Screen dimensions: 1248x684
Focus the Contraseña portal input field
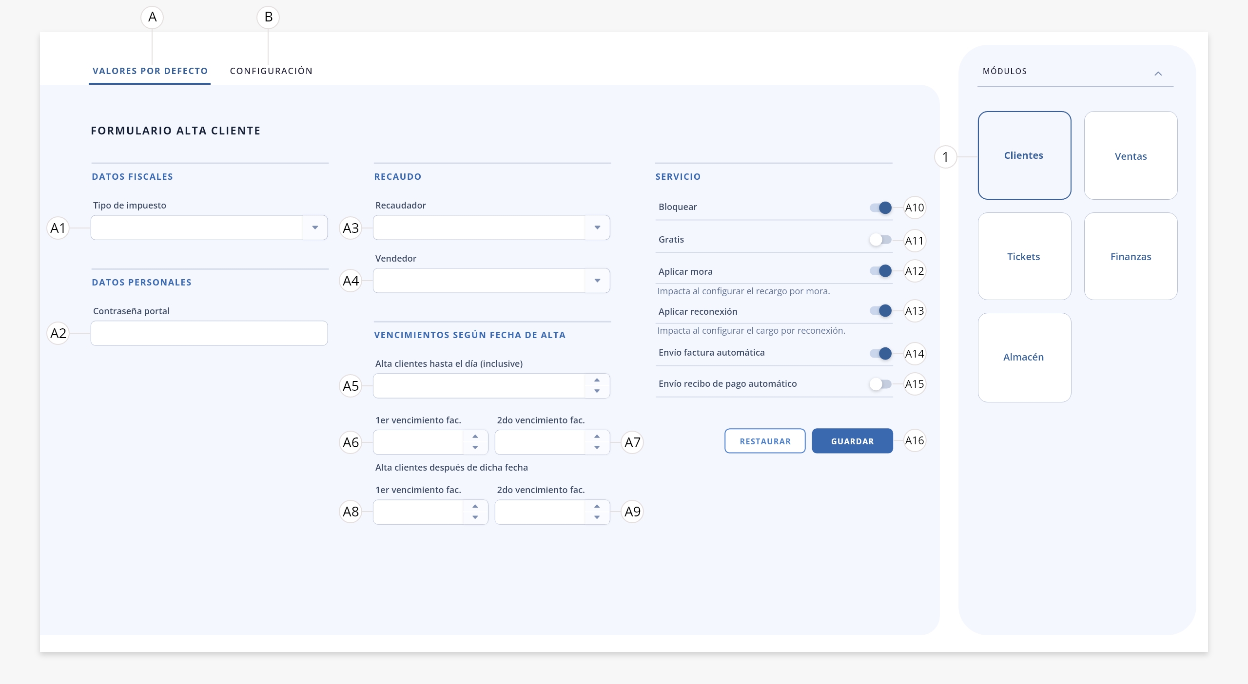209,333
